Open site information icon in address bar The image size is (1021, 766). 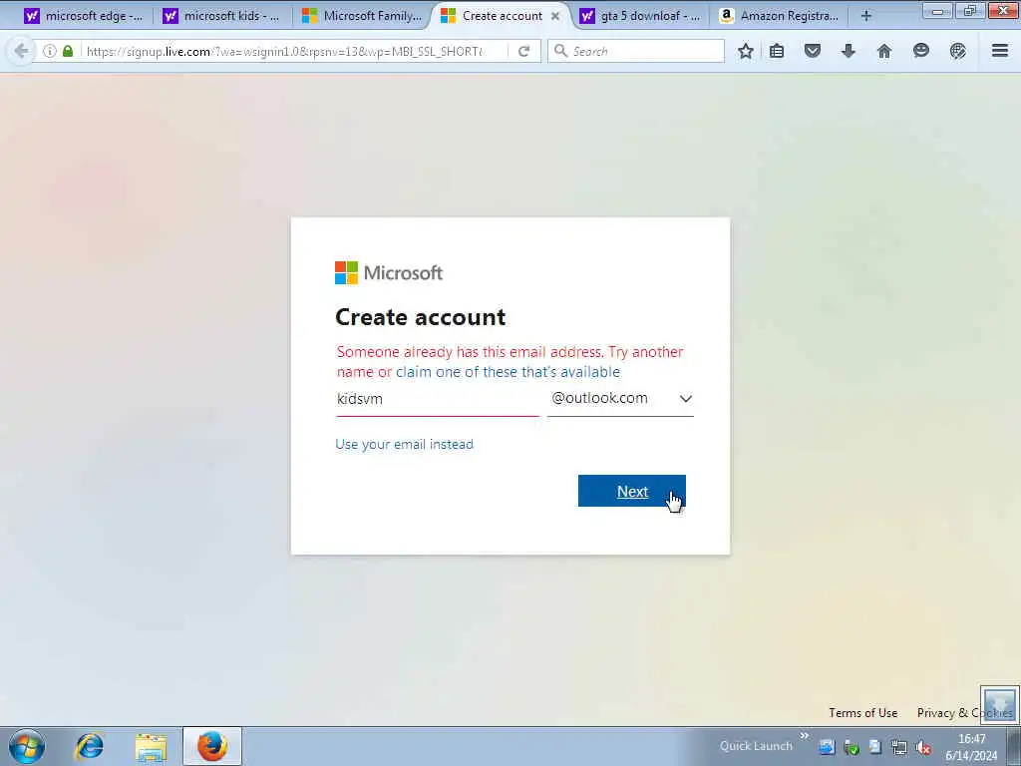click(x=50, y=51)
